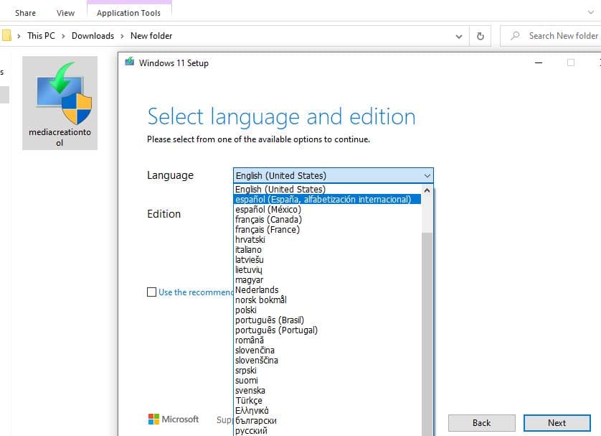Choose slovenčina language
This screenshot has height=436, width=601.
327,350
